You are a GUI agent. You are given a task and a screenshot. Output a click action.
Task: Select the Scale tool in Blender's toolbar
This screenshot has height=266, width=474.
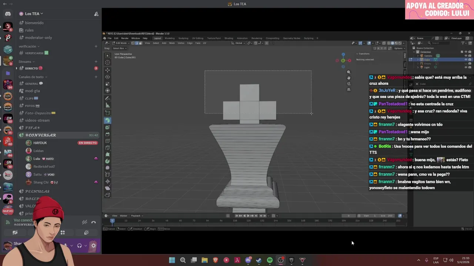click(x=107, y=84)
